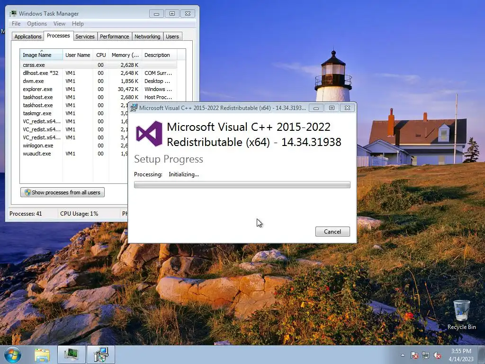Select the installer's taskbar button

coord(101,355)
